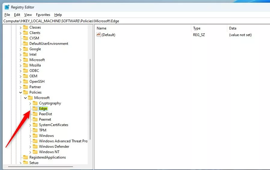The width and height of the screenshot is (270, 170).
Task: Click the Registry Editor app icon
Action: click(7, 7)
